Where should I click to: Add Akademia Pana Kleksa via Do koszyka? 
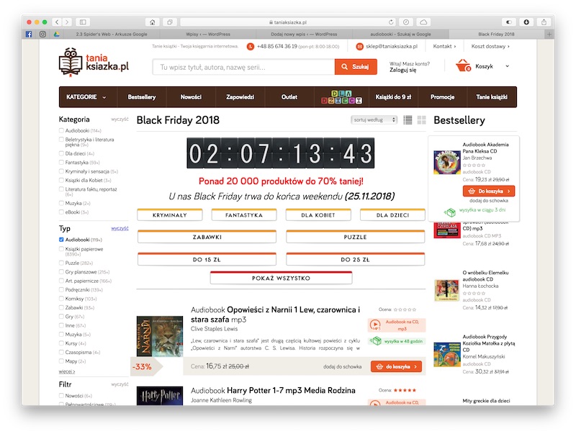tap(489, 191)
